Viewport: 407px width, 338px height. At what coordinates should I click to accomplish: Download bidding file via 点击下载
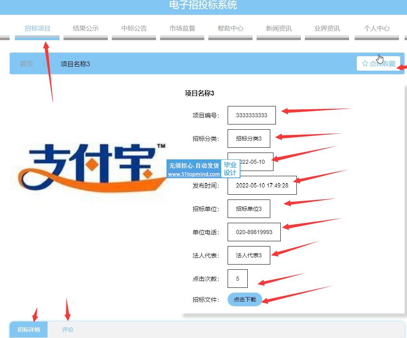click(245, 300)
